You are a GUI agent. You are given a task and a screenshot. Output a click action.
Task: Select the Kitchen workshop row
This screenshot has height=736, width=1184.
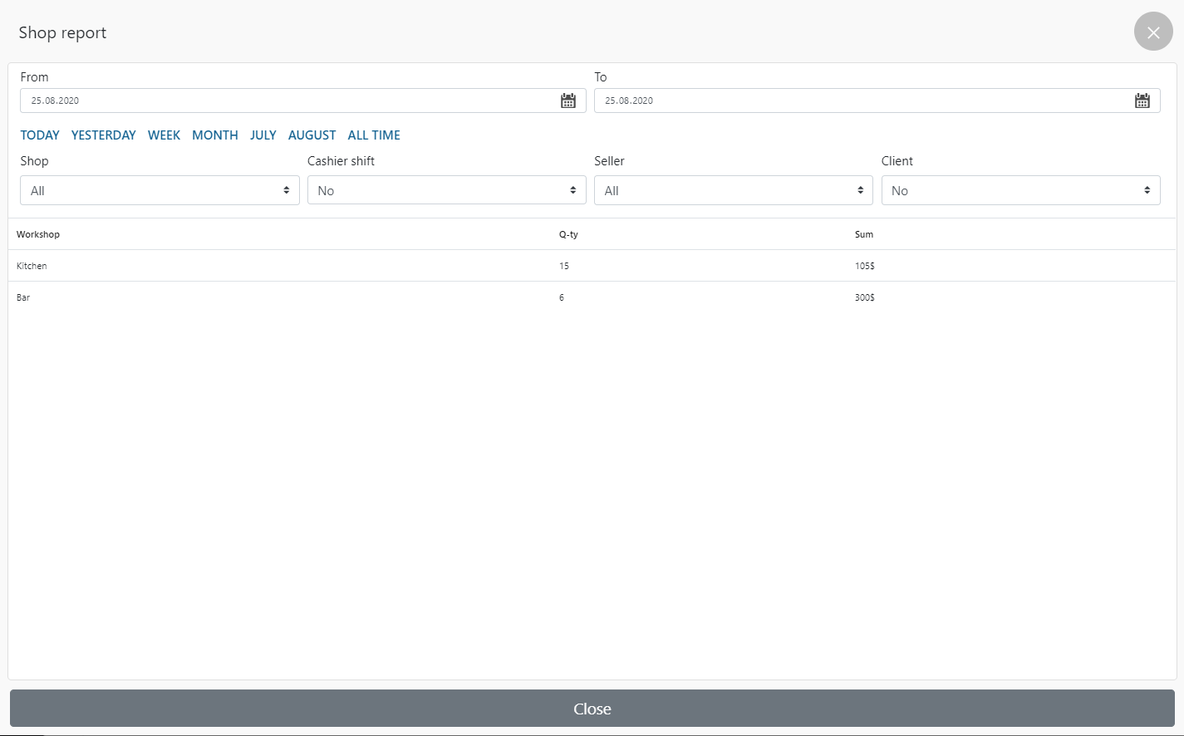click(x=32, y=266)
